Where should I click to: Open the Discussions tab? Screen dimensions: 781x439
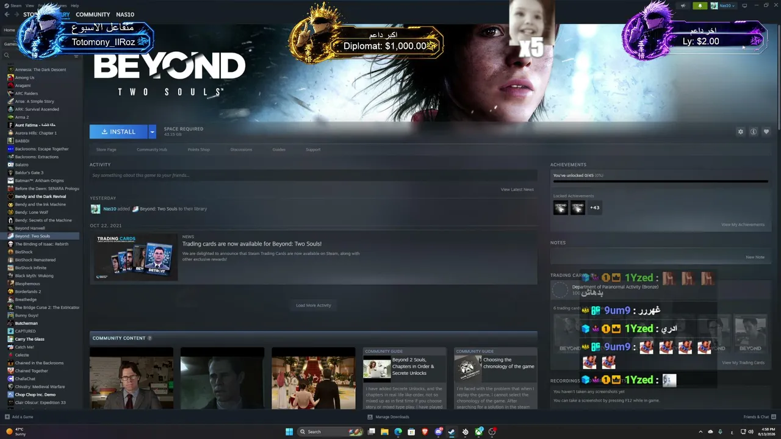coord(242,149)
